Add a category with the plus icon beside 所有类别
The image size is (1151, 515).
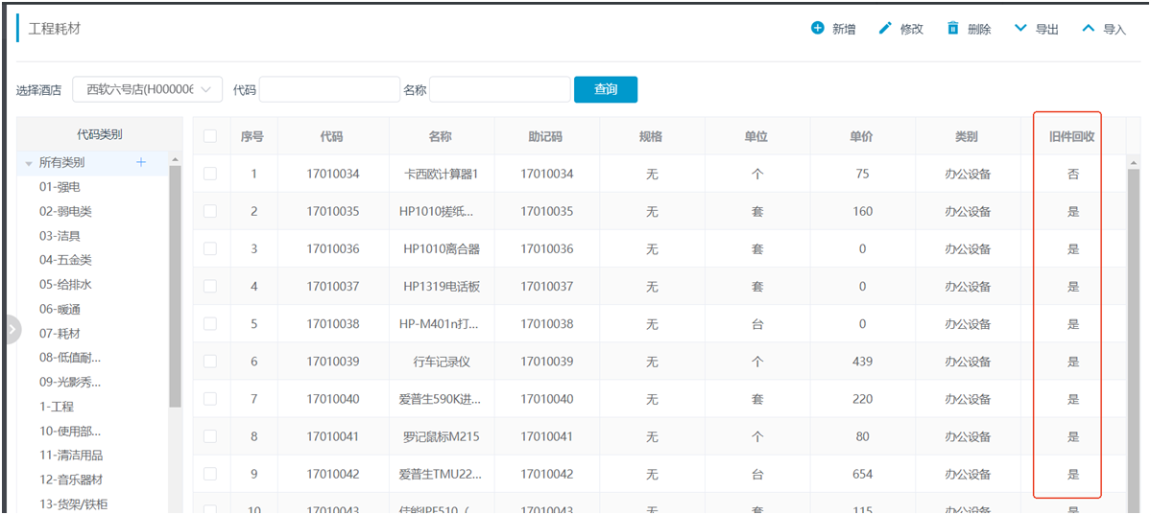141,162
